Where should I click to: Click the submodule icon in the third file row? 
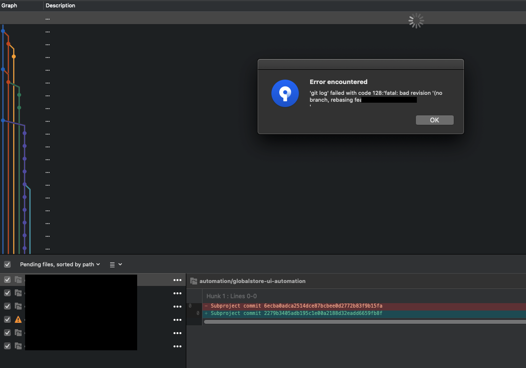[x=18, y=306]
